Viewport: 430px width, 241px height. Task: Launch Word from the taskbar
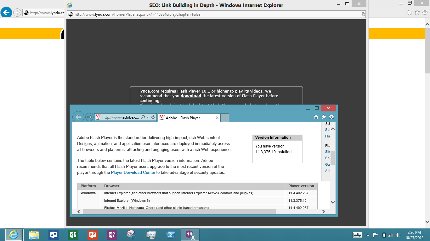click(x=54, y=235)
